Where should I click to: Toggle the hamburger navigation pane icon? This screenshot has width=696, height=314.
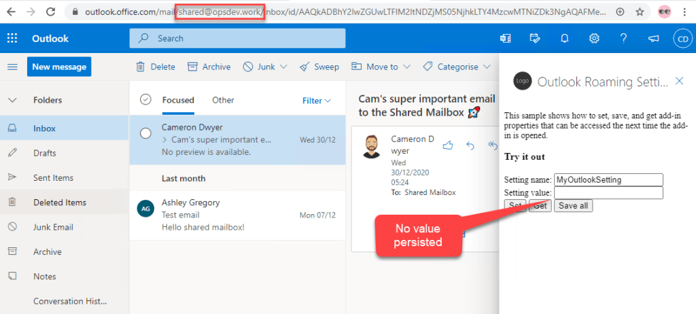pos(12,67)
